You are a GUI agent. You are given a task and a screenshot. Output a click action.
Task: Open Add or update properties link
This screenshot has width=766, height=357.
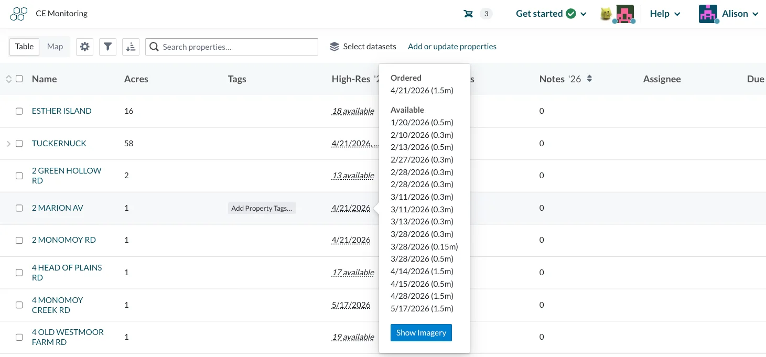pos(452,47)
